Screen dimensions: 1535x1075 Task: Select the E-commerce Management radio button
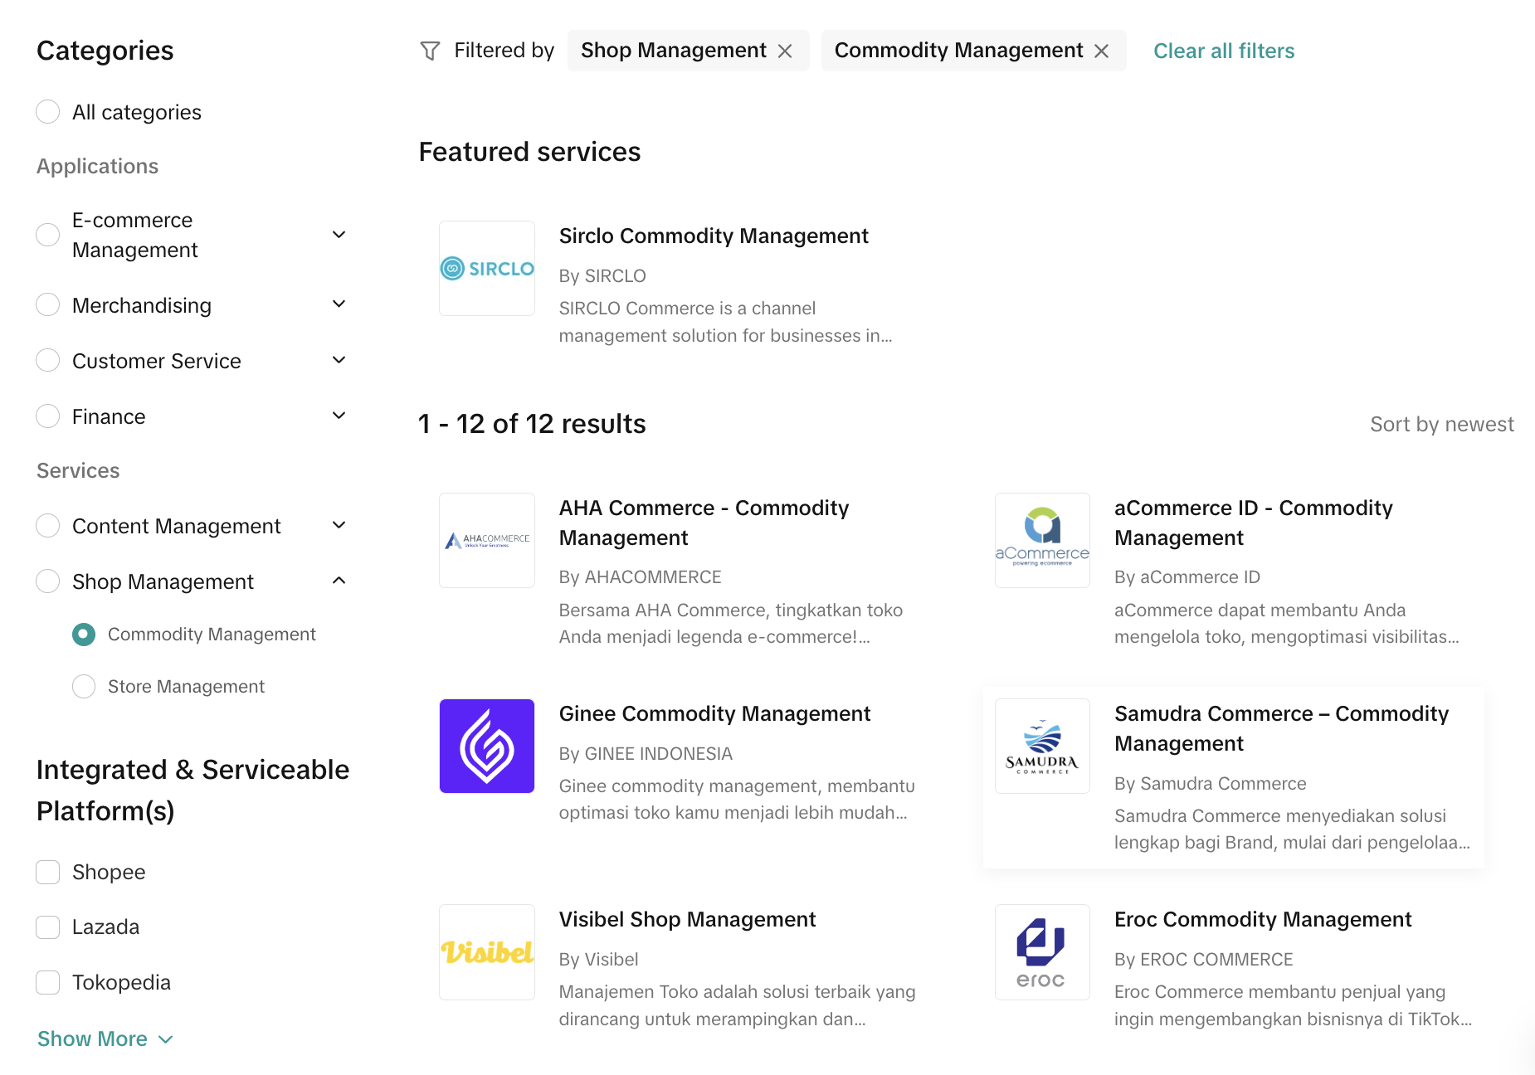click(48, 235)
